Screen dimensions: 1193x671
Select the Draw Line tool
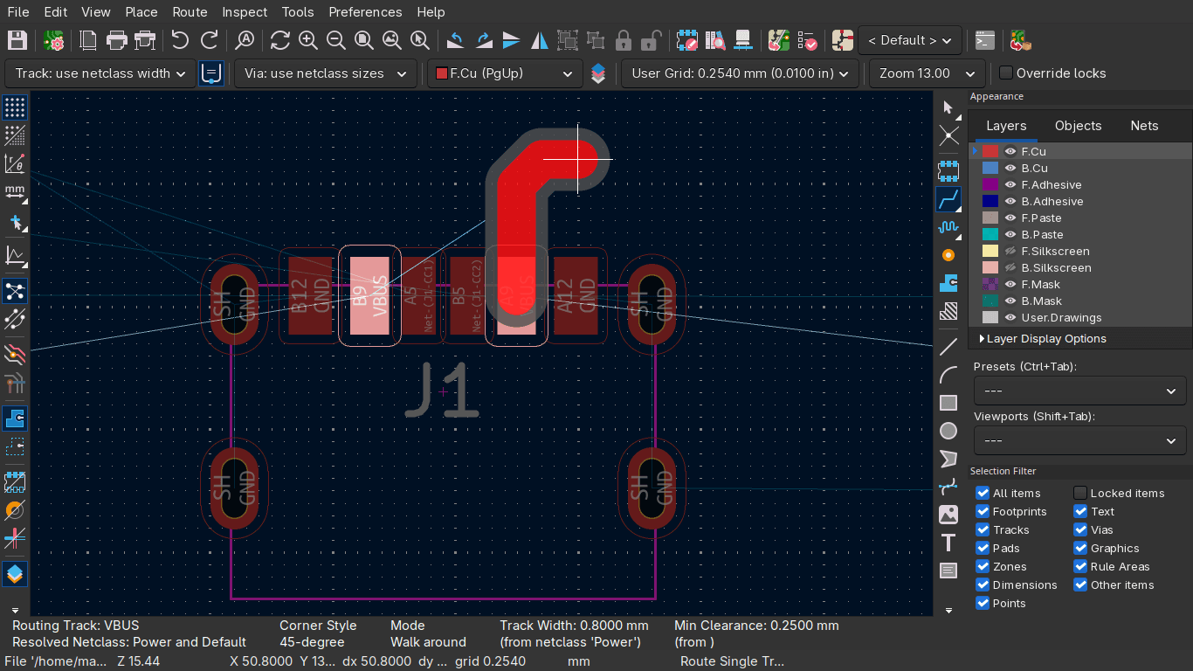coord(948,347)
